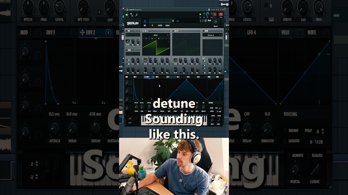The height and width of the screenshot is (195, 348).
Task: Click the envelope ATTACK knob
Action: tap(136, 107)
